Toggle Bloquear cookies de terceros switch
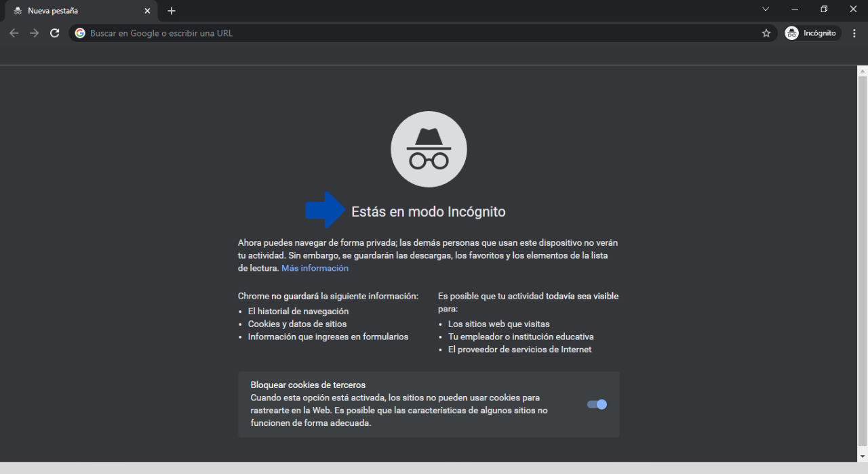This screenshot has height=474, width=868. click(597, 404)
